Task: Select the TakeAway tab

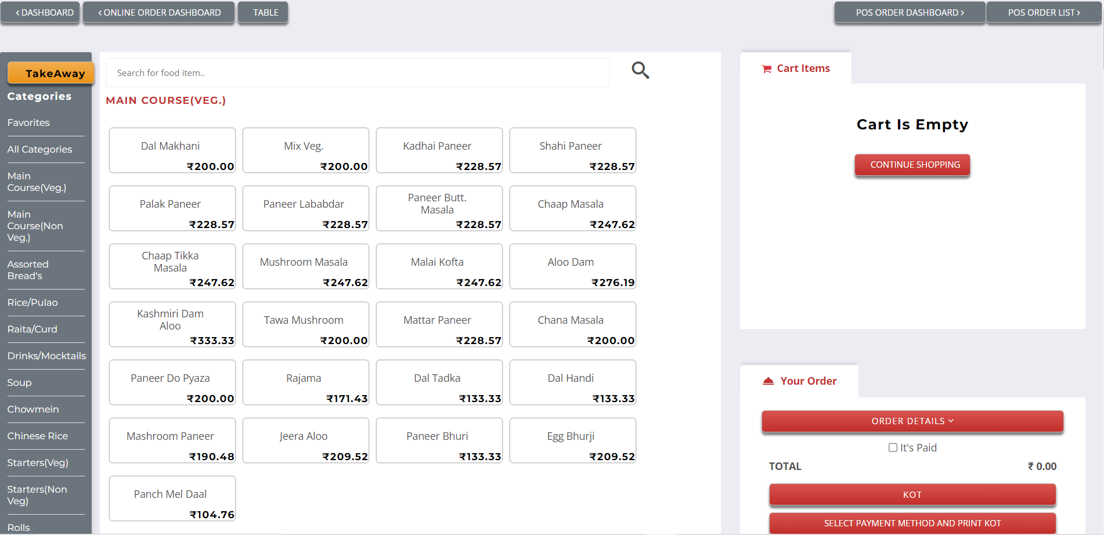Action: [50, 73]
